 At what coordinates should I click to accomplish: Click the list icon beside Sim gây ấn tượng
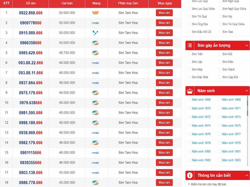tap(190, 46)
